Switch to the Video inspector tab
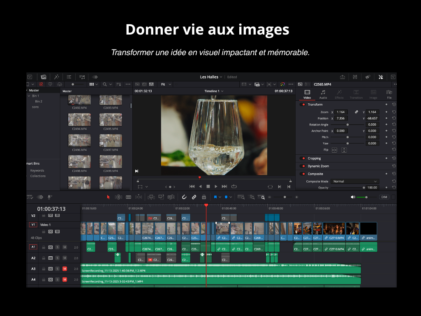Viewport: 421px width, 316px height. point(307,95)
